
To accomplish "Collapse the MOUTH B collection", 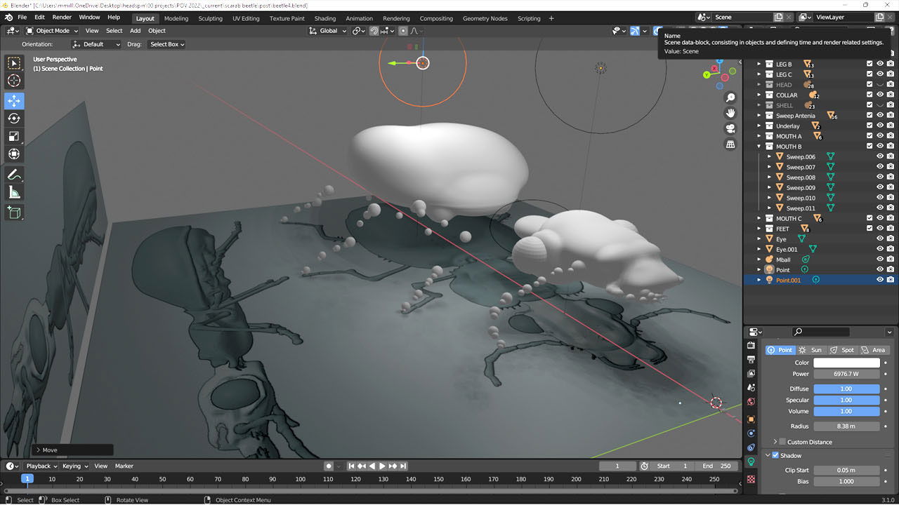I will coord(759,147).
